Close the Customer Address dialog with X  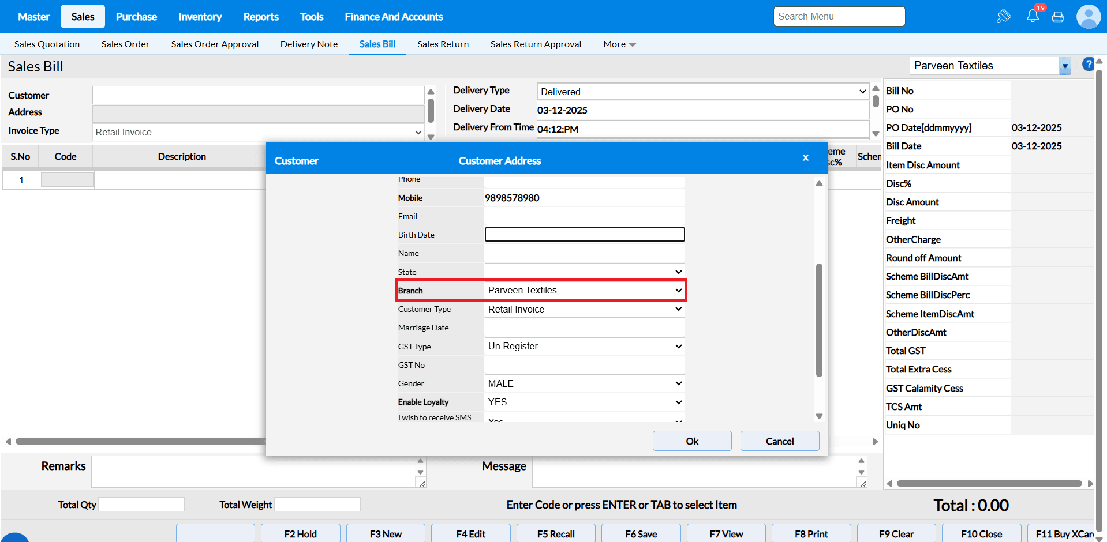coord(805,158)
